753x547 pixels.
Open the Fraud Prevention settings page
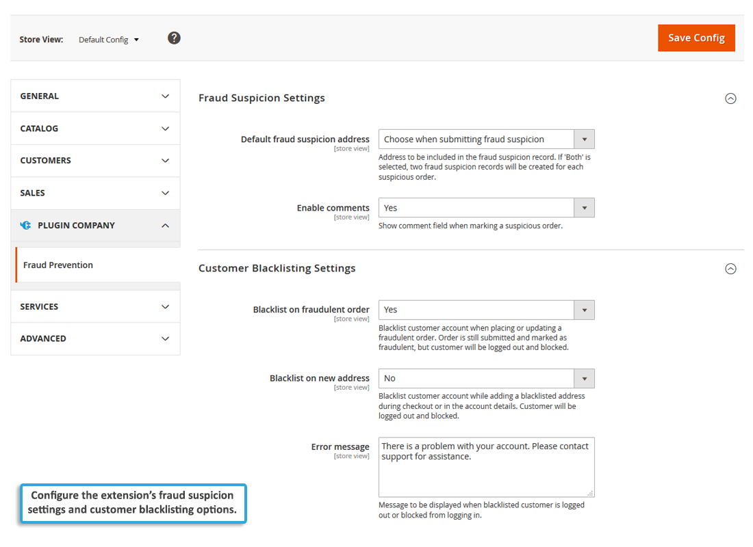(x=98, y=265)
